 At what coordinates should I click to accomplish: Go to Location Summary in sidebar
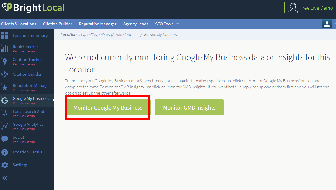(x=30, y=35)
